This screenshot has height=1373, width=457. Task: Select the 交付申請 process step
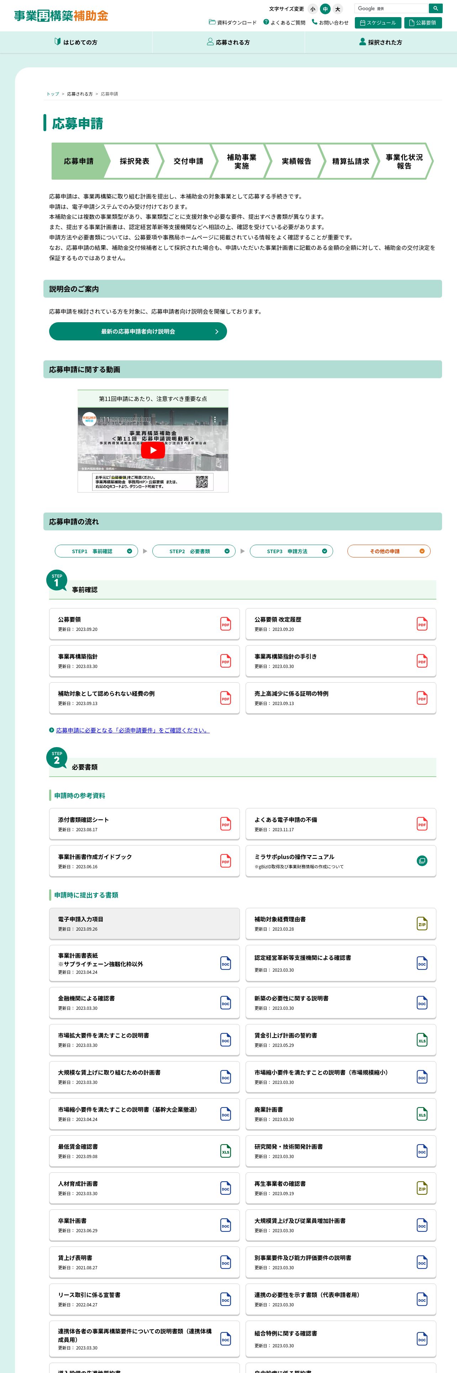[188, 161]
